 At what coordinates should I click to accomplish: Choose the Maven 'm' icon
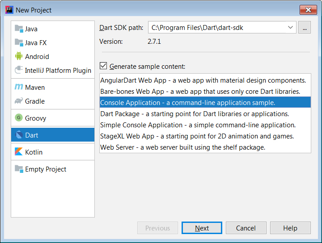click(x=19, y=87)
